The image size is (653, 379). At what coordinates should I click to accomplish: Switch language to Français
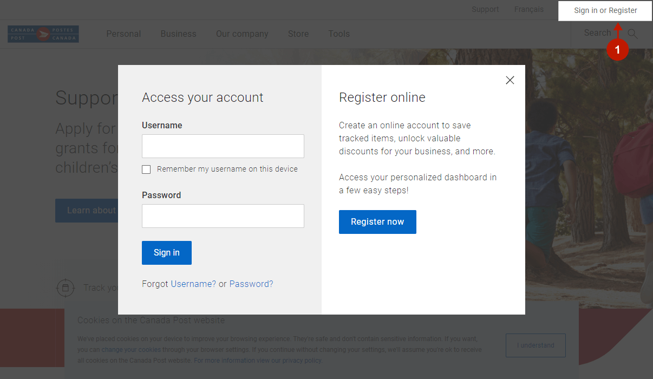[x=529, y=10]
